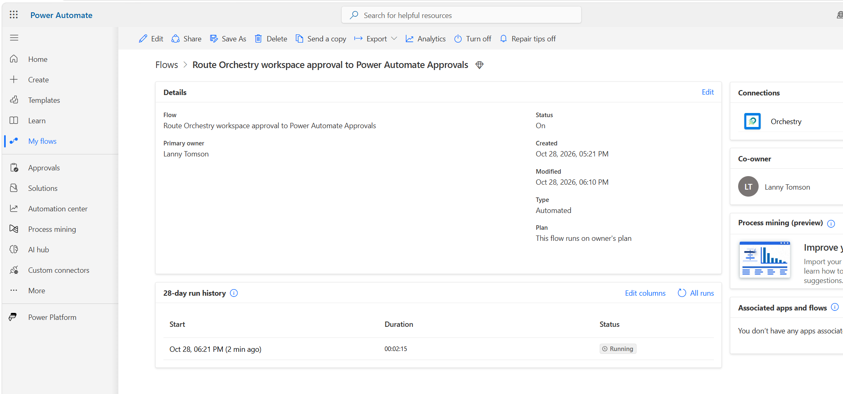Open Power Platform icon
The width and height of the screenshot is (843, 394).
(13, 317)
